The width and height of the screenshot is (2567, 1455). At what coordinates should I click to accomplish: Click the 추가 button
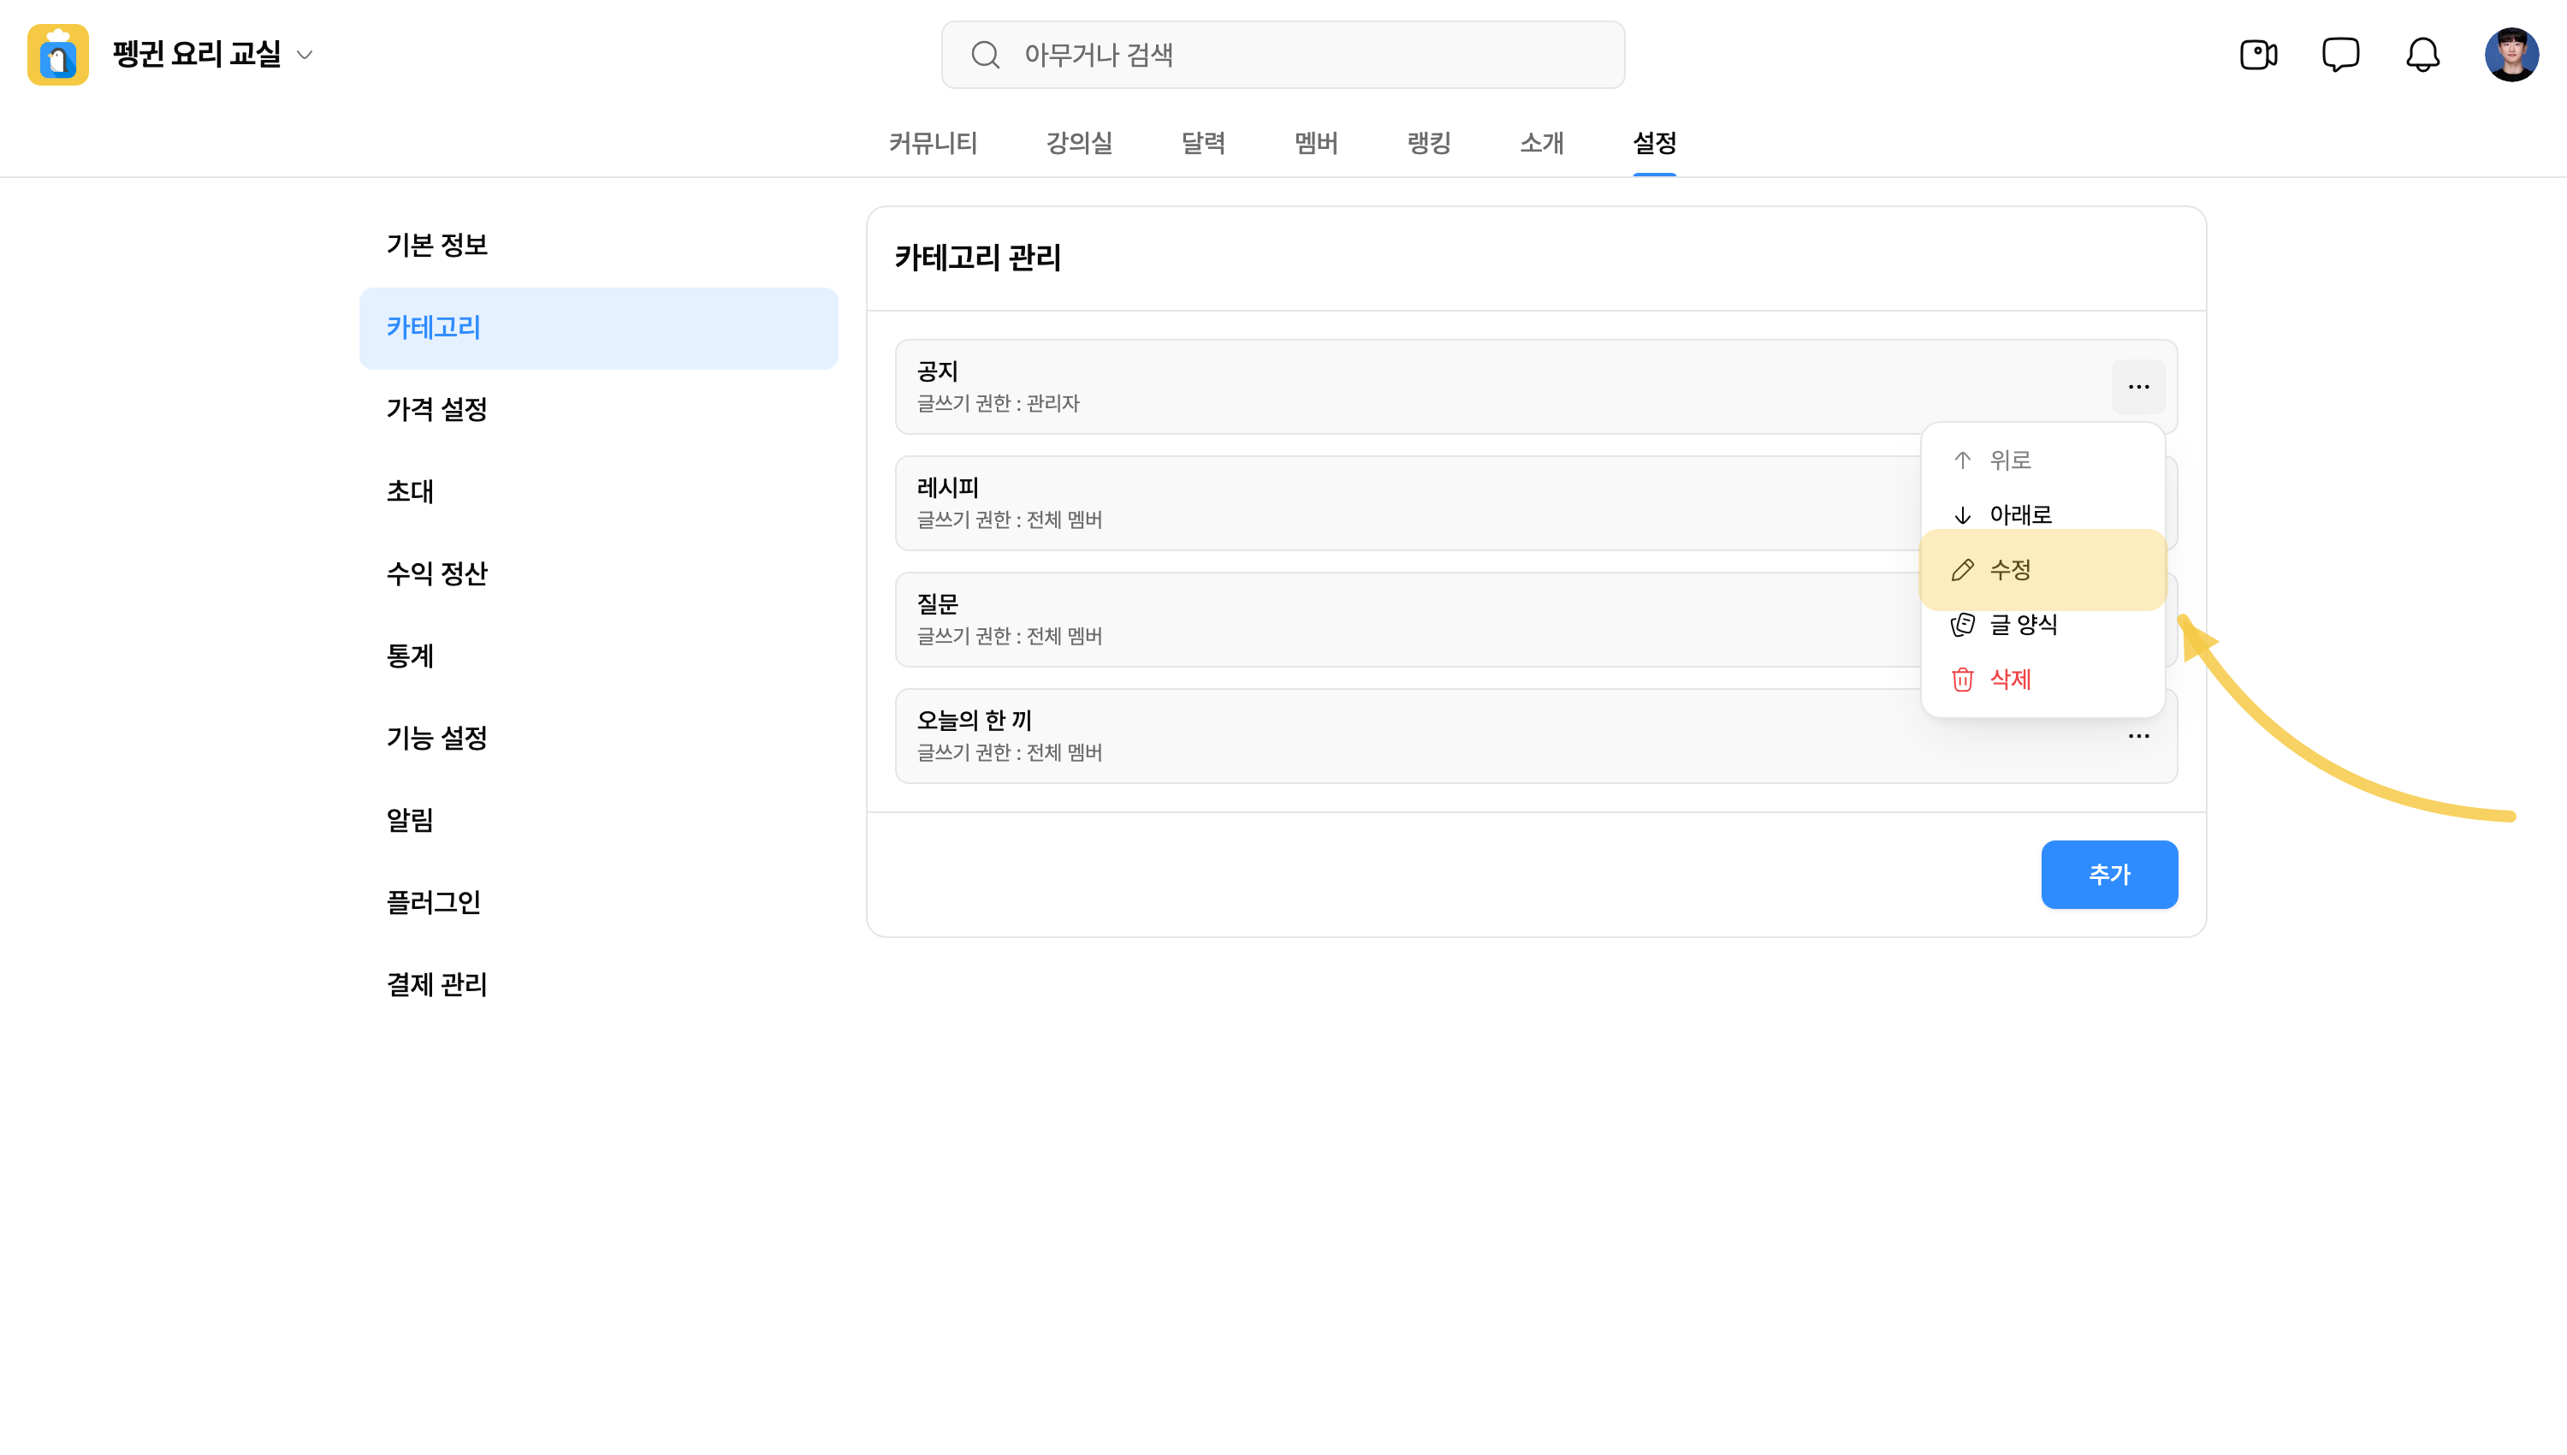pyautogui.click(x=2109, y=875)
